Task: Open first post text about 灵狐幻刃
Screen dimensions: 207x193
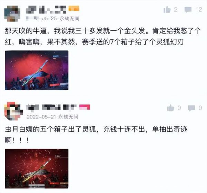Action: (103, 36)
